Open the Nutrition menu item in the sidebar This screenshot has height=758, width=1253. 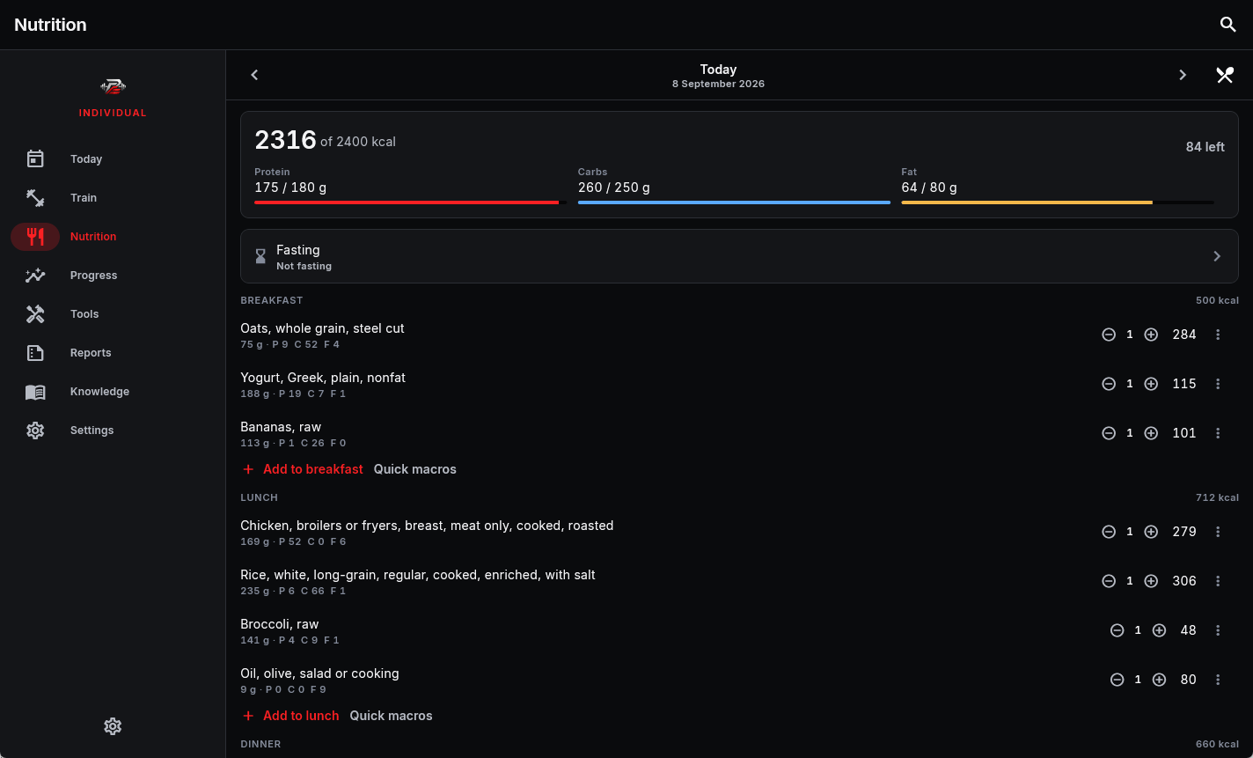click(x=113, y=237)
